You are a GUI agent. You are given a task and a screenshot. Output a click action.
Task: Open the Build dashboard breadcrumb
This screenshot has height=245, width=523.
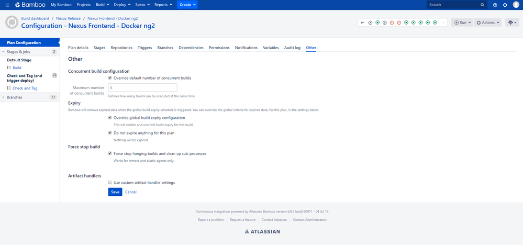pos(35,18)
